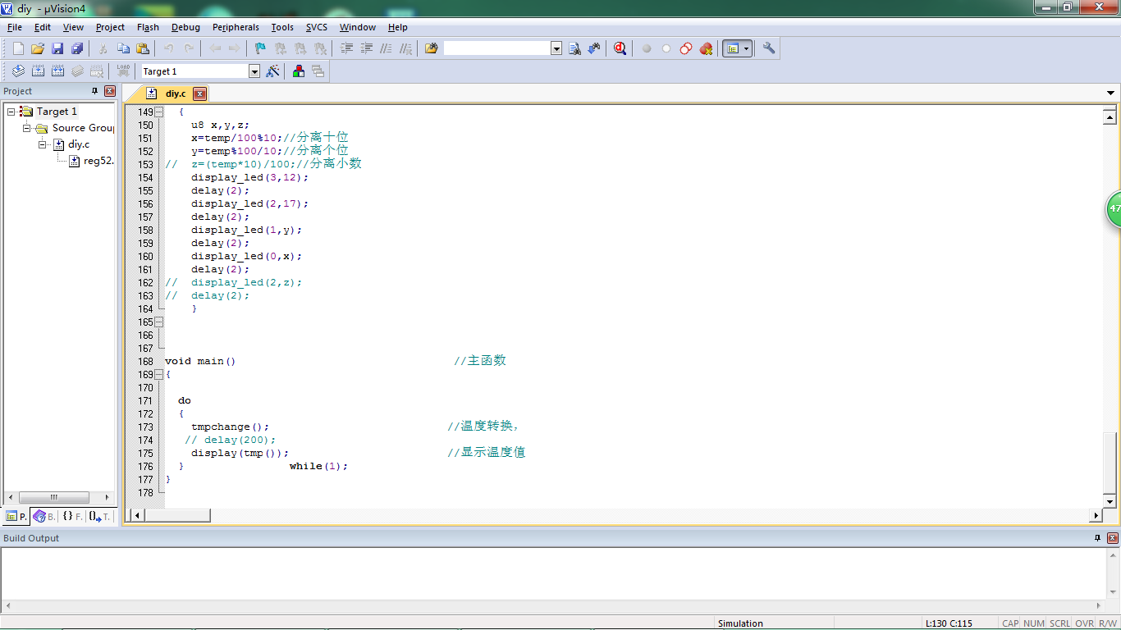Insert a bookmark with blue flag icon
Viewport: 1121px width, 630px height.
pyautogui.click(x=260, y=48)
